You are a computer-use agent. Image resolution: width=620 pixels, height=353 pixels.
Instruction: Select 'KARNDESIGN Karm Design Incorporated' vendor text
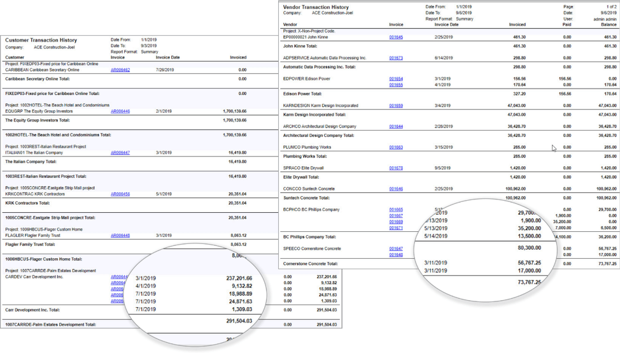(x=321, y=106)
